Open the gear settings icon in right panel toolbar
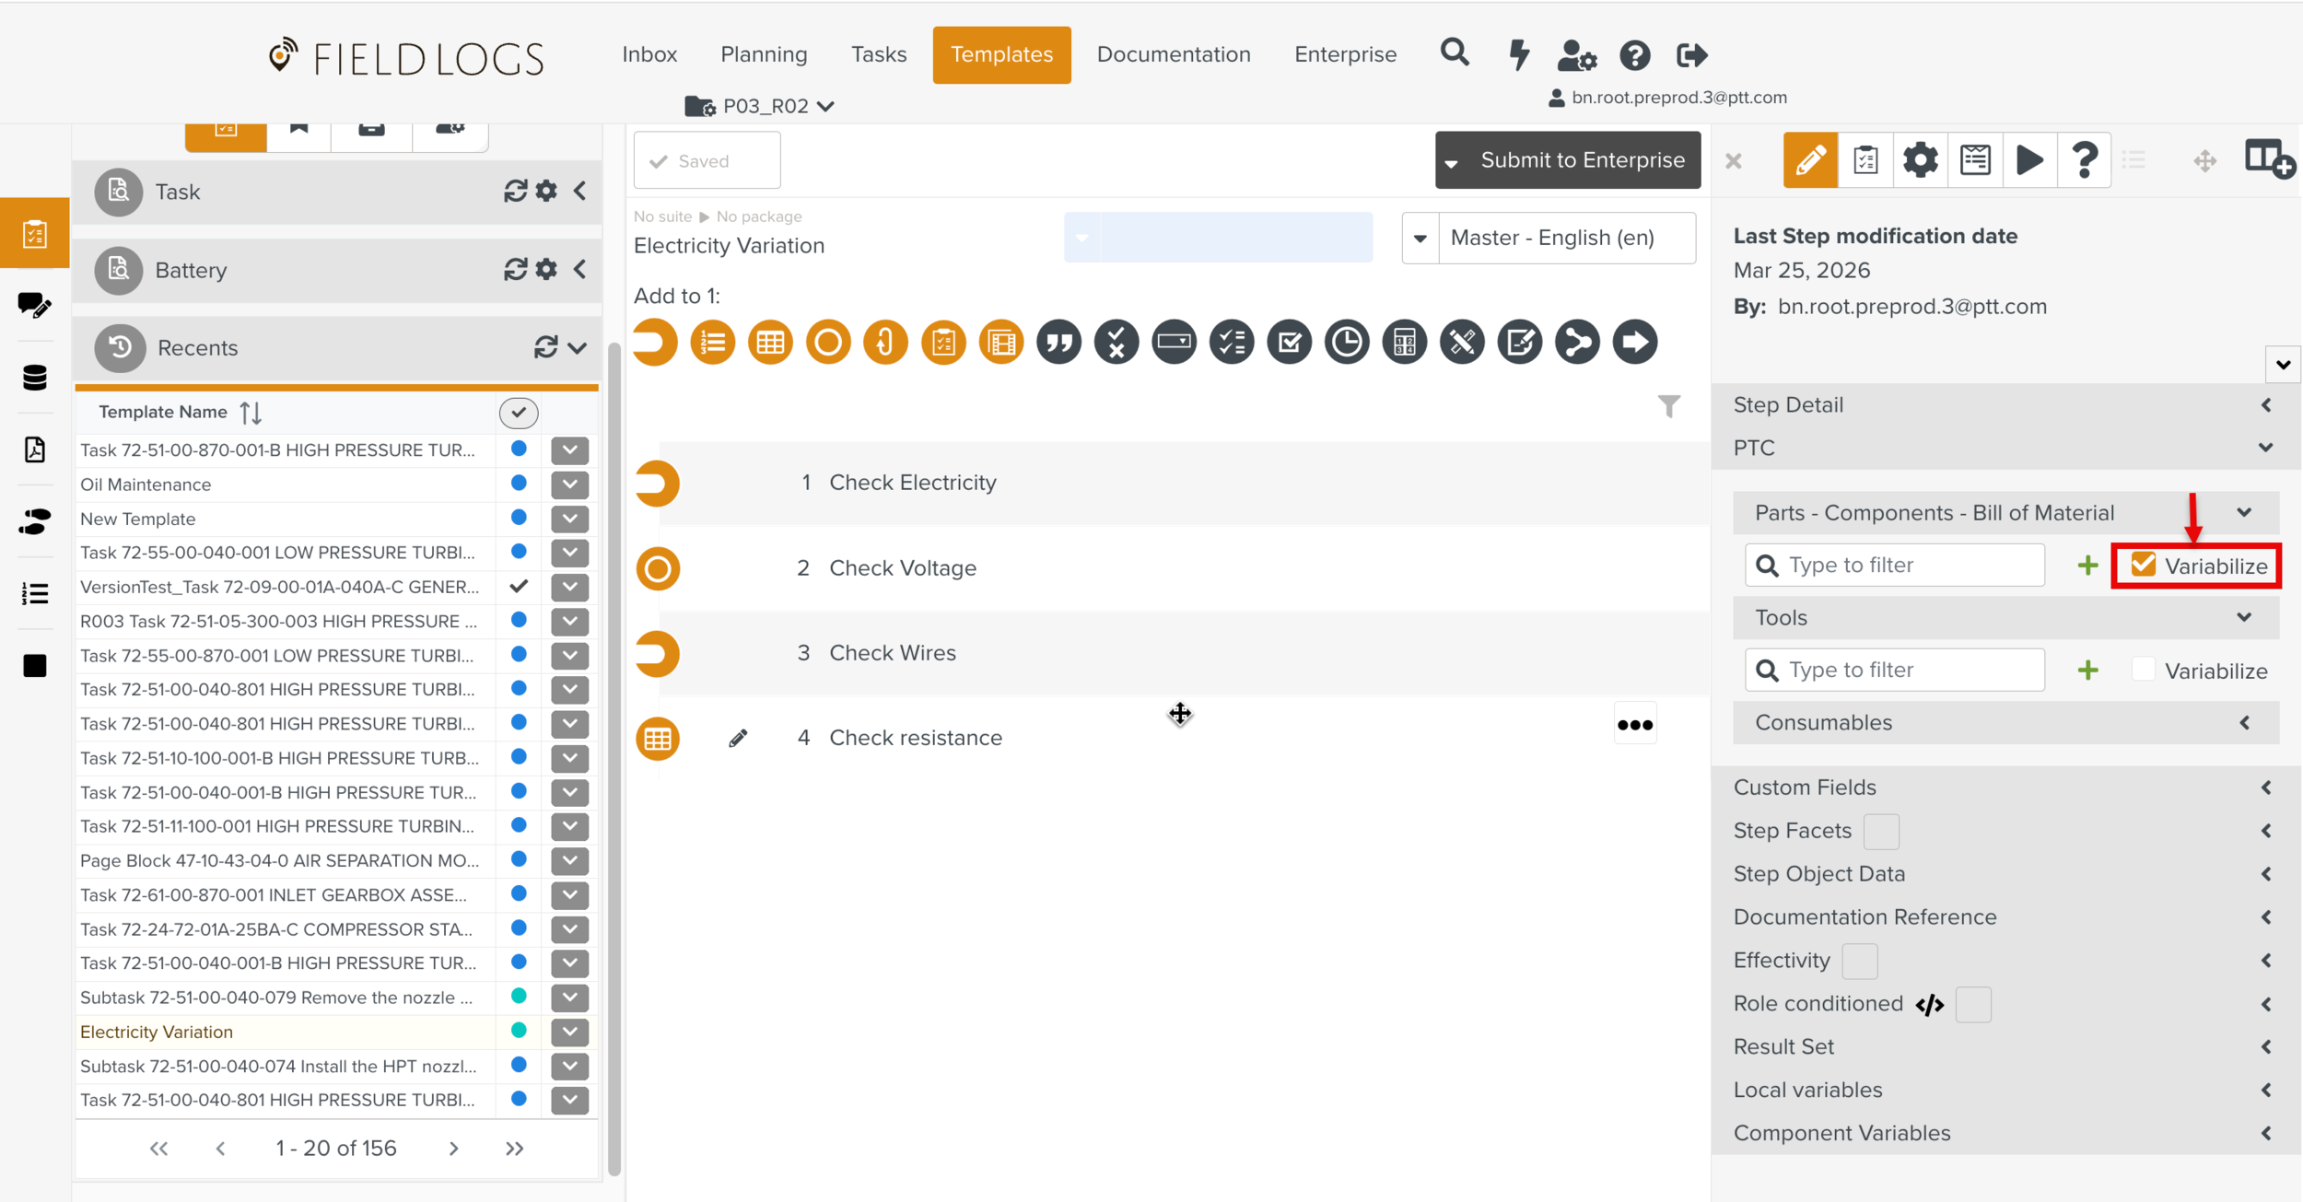 1920,160
